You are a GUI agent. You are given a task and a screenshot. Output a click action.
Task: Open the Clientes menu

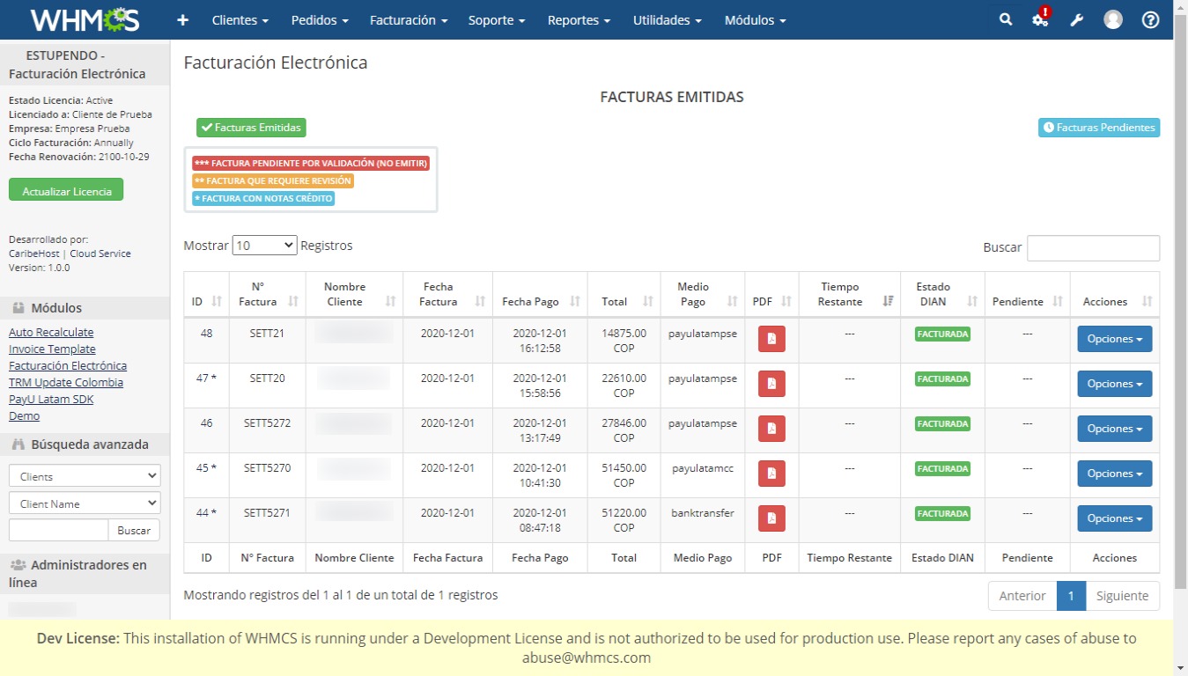coord(240,20)
